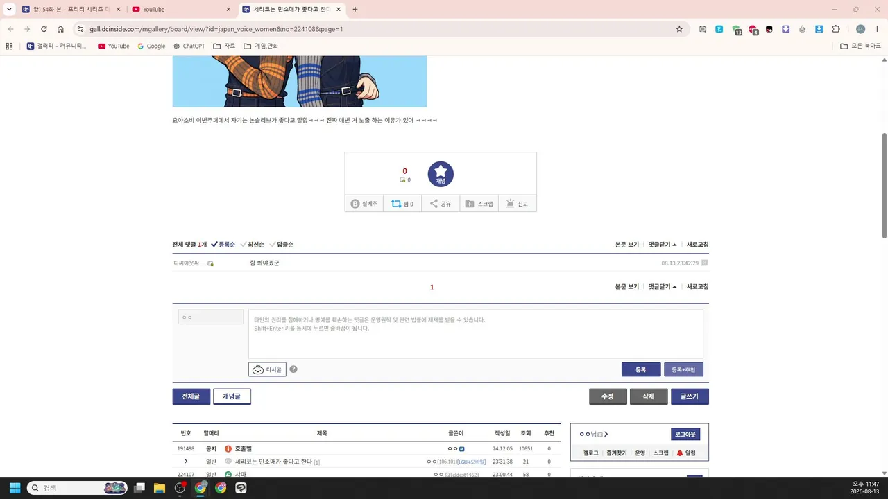Open the 공유 share option
The image size is (888, 499).
(x=441, y=204)
